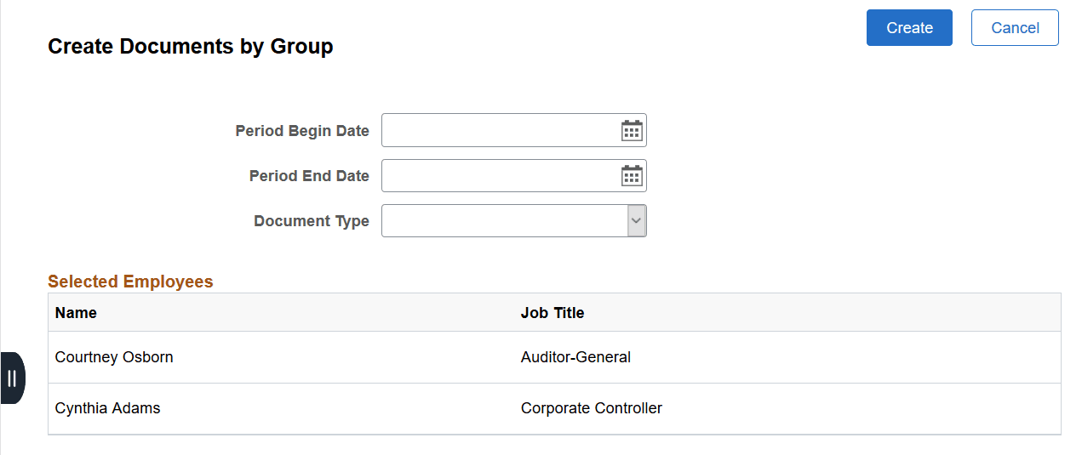
Task: Click the Selected Employees section heading
Action: pos(130,282)
